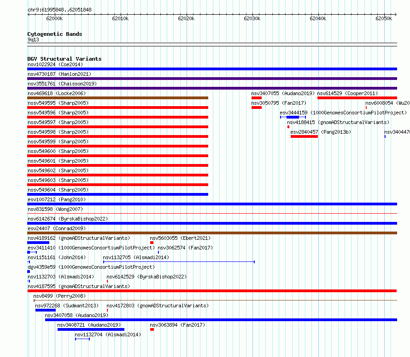Click dgv4359e59 variant label
The image size is (410, 357).
tap(91, 267)
